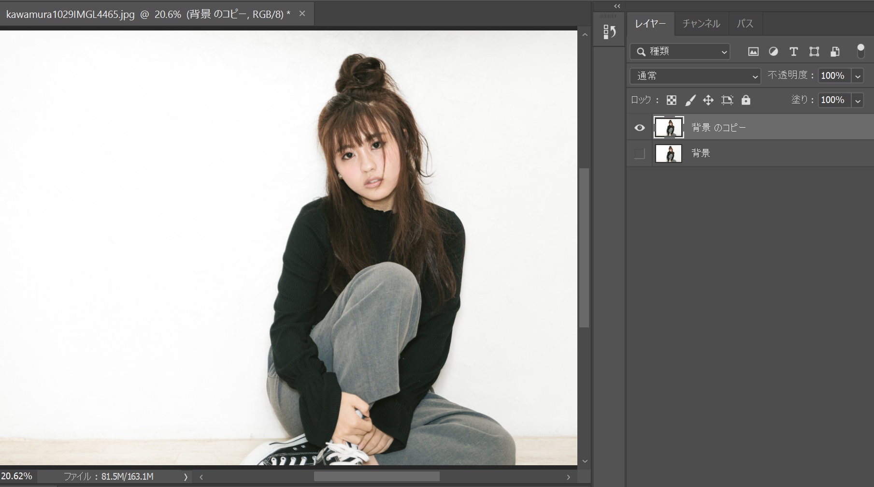Open the 塗り fill arrow
Screen dimensions: 874x487
(858, 100)
